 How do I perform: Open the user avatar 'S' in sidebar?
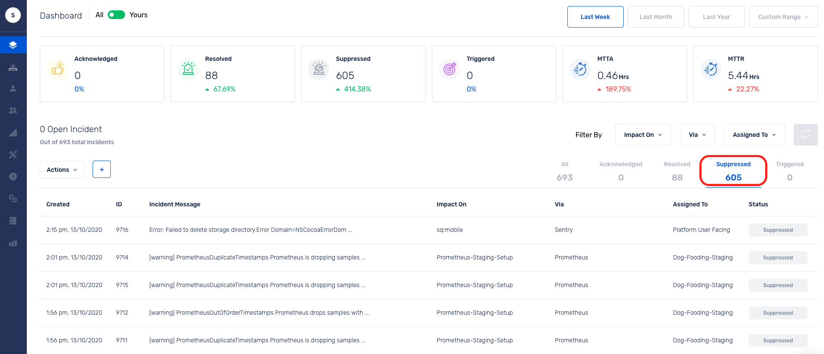pyautogui.click(x=13, y=15)
